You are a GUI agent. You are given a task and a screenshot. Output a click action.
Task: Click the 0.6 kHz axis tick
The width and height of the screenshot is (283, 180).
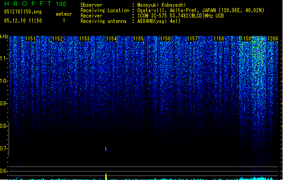[x=4, y=171]
